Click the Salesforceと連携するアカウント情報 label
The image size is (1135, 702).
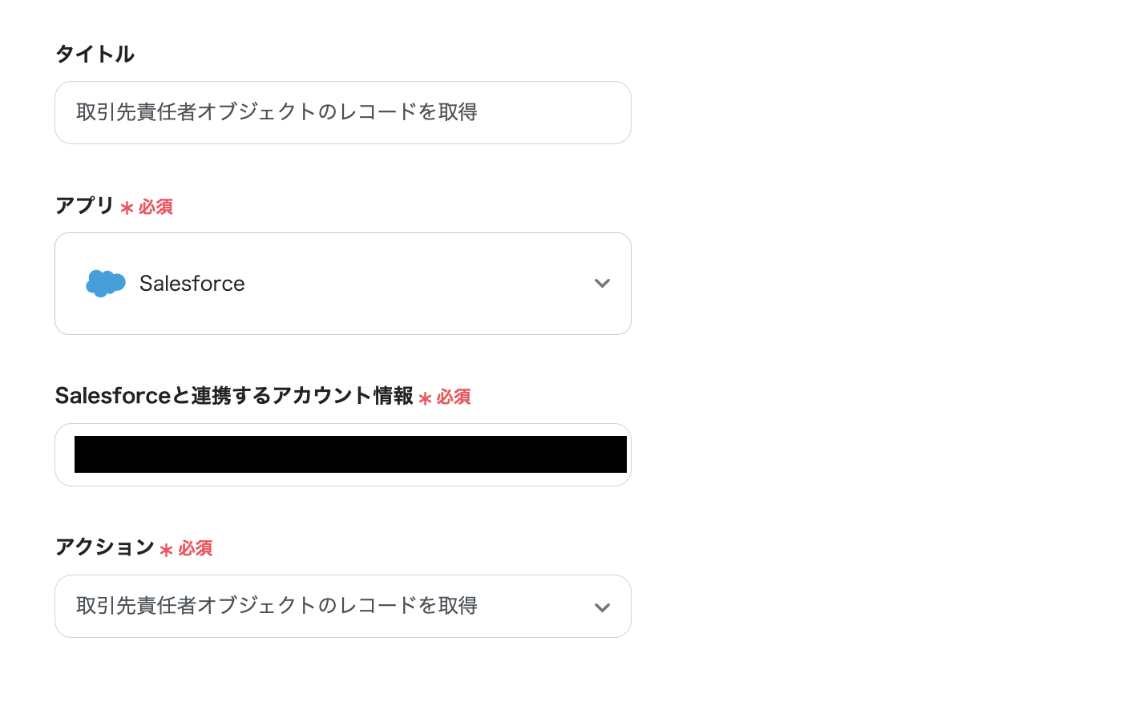[x=234, y=396]
